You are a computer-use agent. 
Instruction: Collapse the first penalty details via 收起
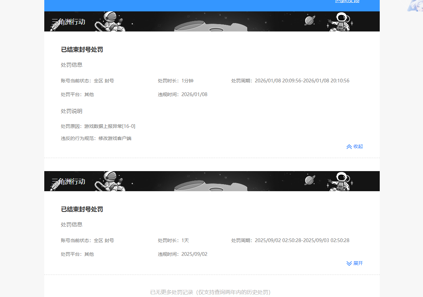355,146
